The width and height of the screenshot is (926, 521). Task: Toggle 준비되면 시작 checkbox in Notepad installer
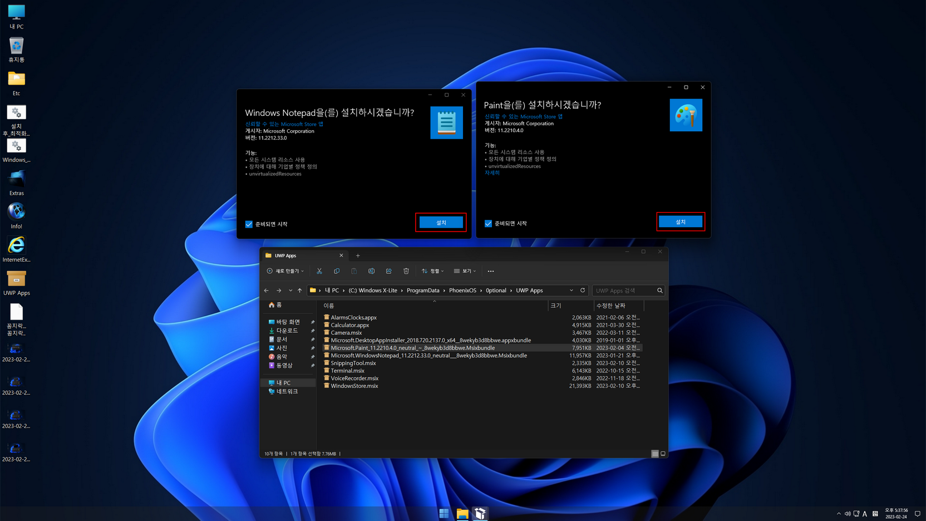click(249, 224)
